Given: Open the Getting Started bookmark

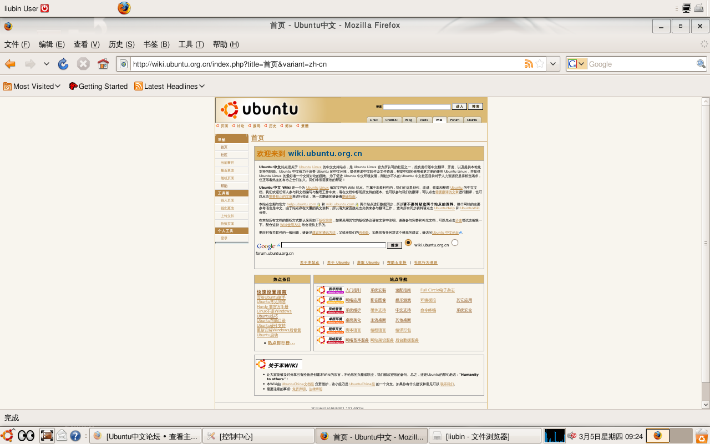Looking at the screenshot, I should [x=98, y=86].
